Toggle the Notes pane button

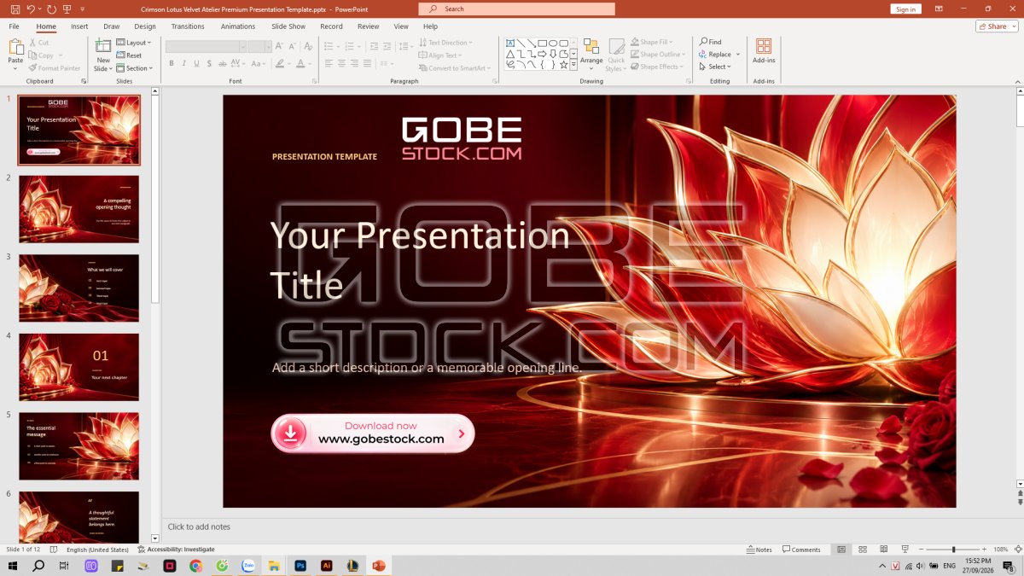coord(759,550)
